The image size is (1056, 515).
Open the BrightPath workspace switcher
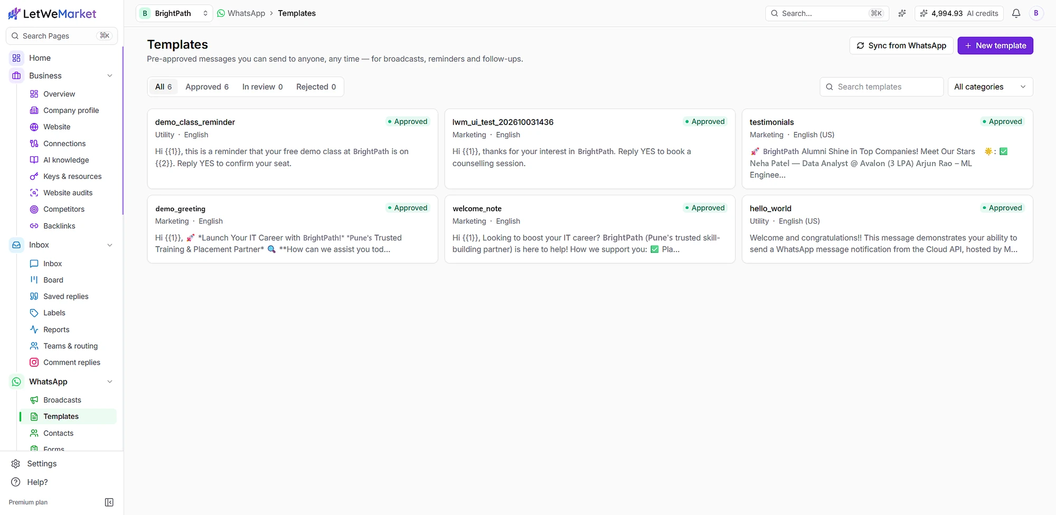coord(174,13)
